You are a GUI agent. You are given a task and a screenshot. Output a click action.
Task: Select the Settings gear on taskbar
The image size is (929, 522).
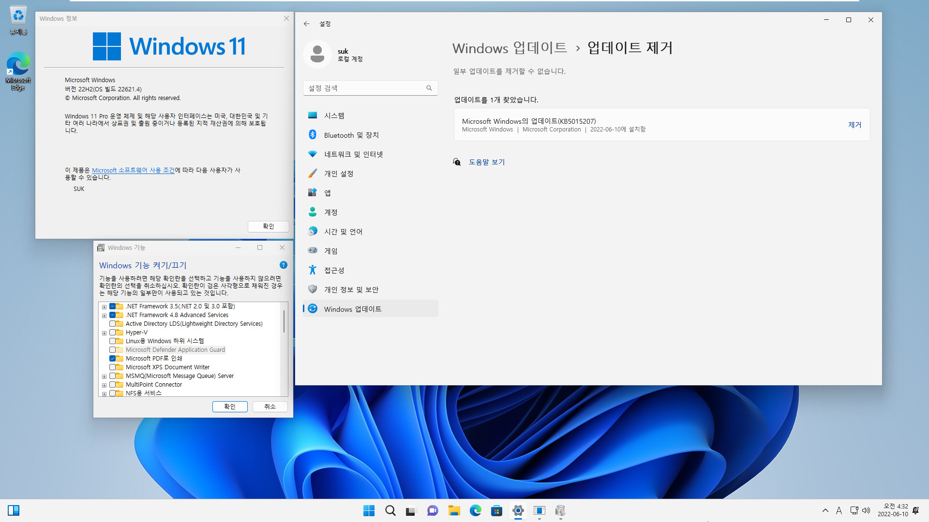(518, 510)
